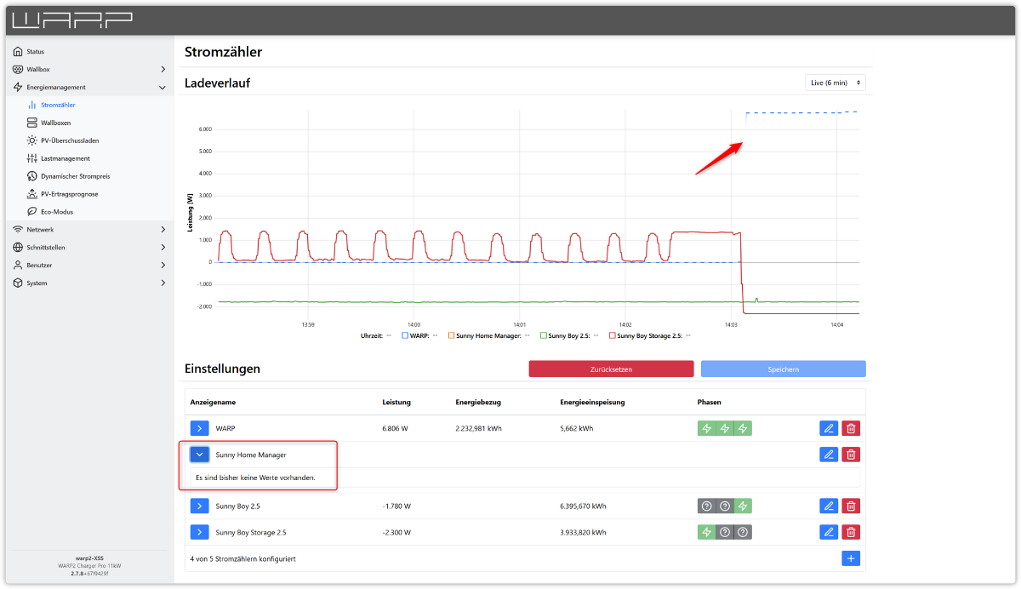
Task: Expand the Wallbox menu chevron
Action: (163, 69)
